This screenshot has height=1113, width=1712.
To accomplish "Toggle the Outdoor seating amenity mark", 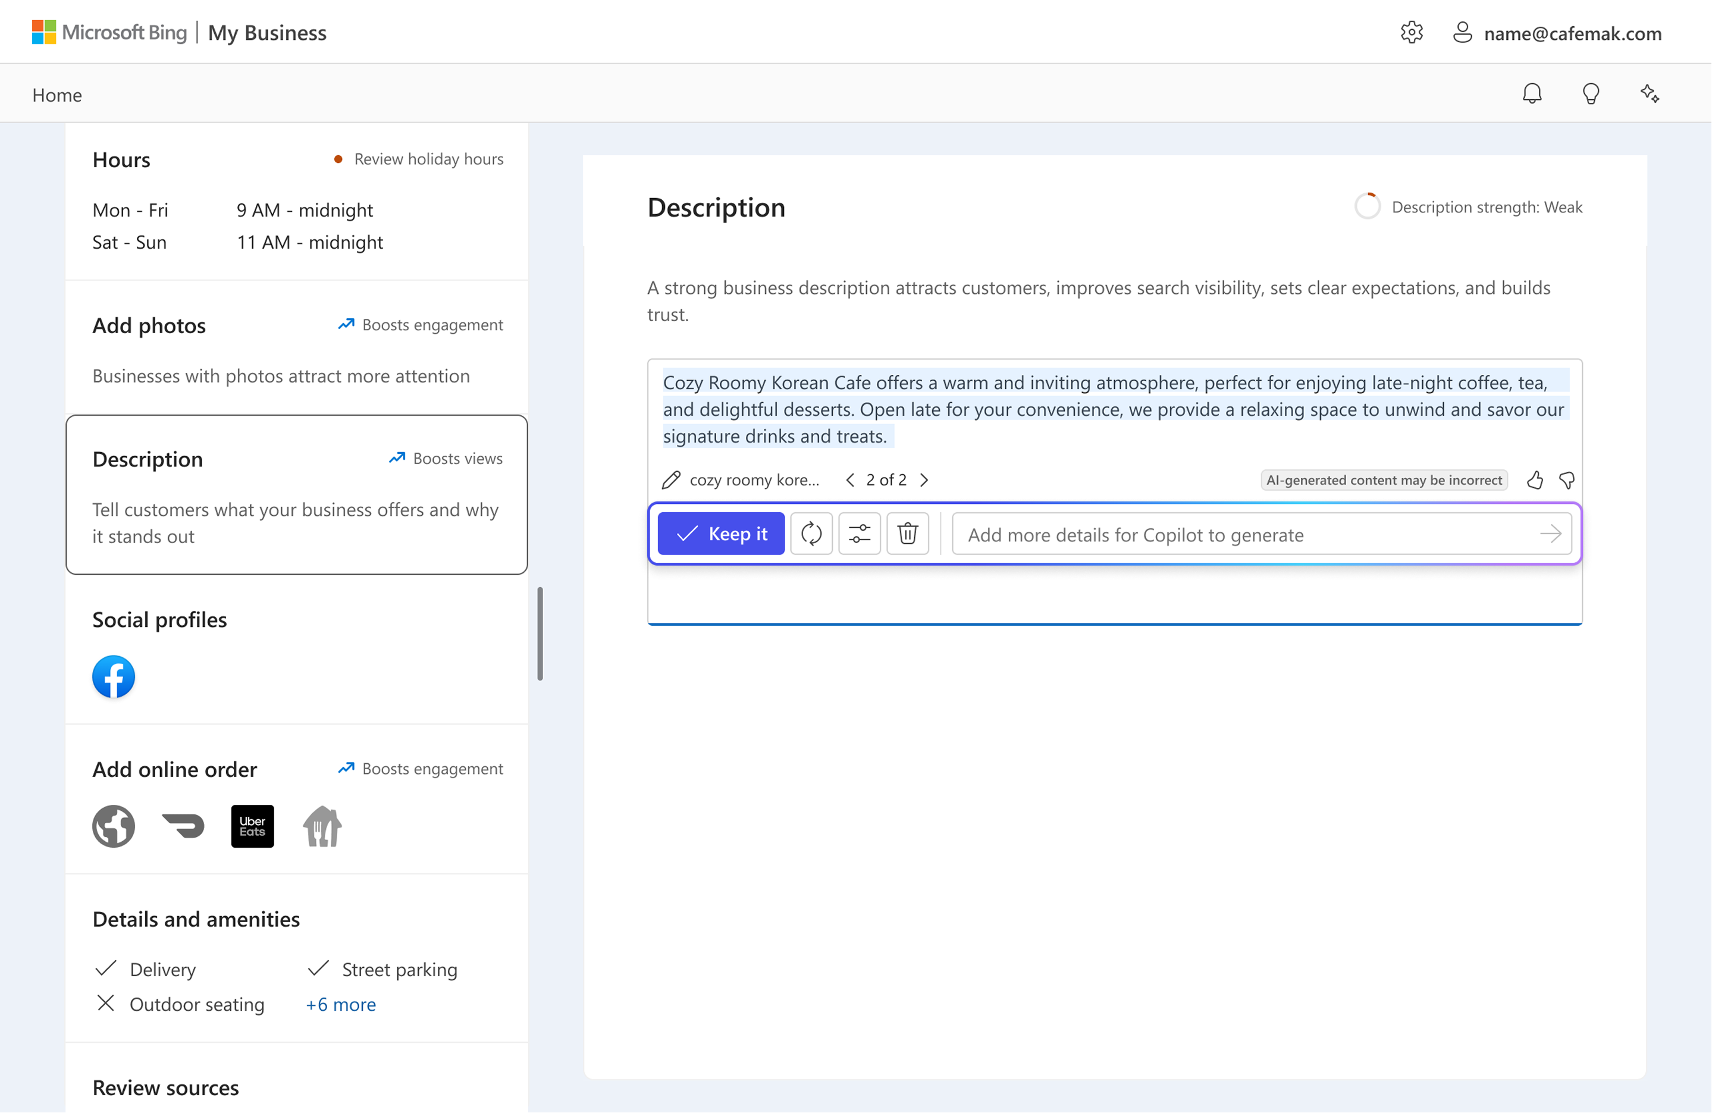I will coord(106,1003).
